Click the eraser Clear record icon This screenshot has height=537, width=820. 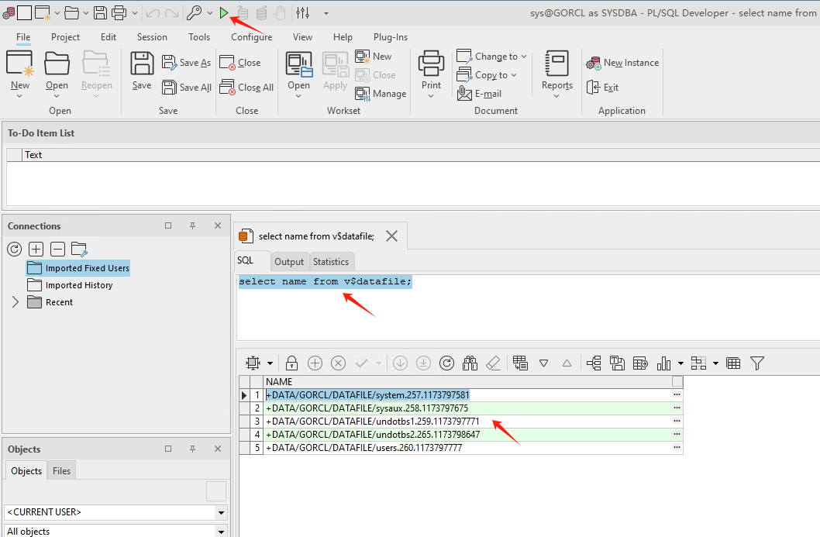493,363
